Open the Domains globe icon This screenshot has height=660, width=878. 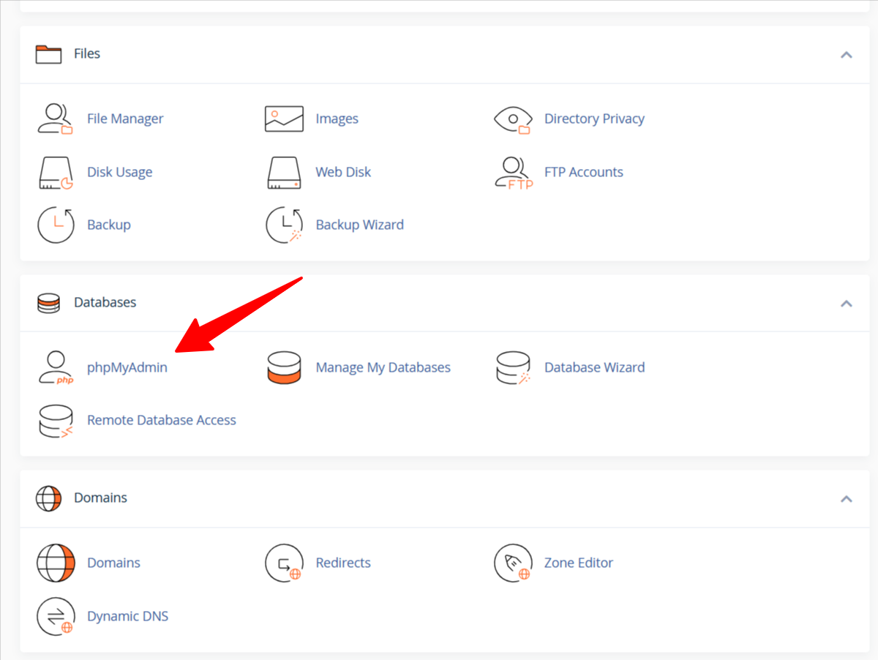56,563
